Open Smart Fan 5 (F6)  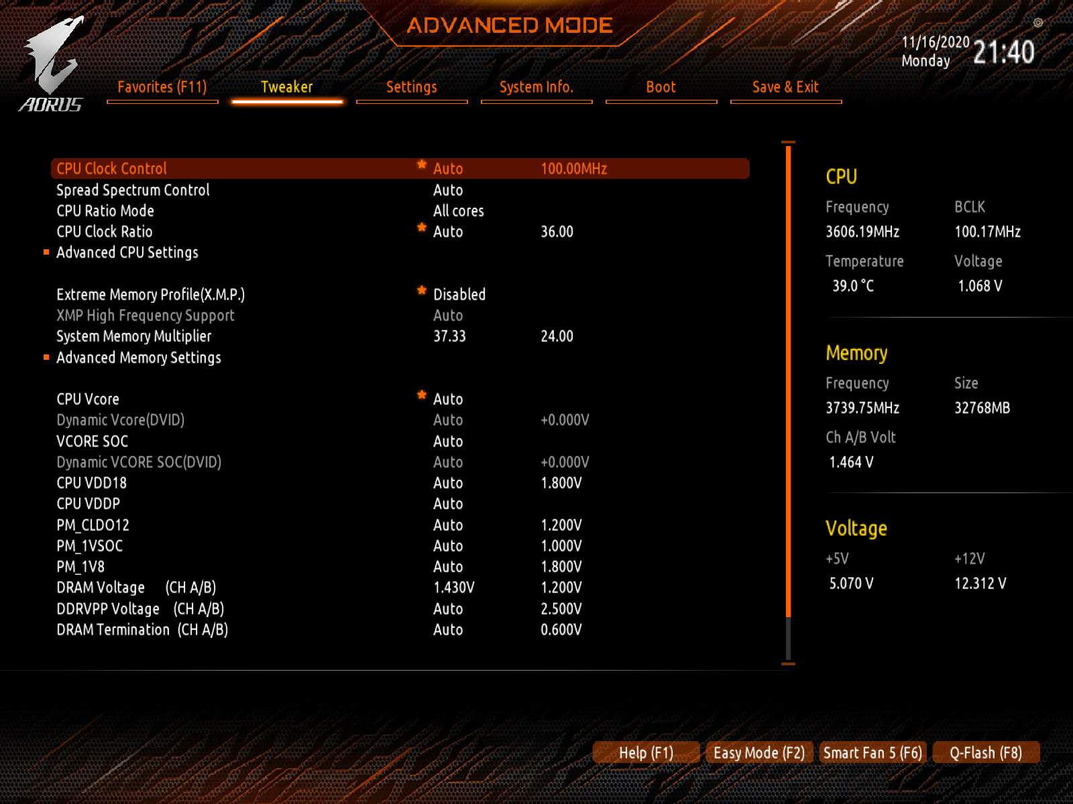872,752
